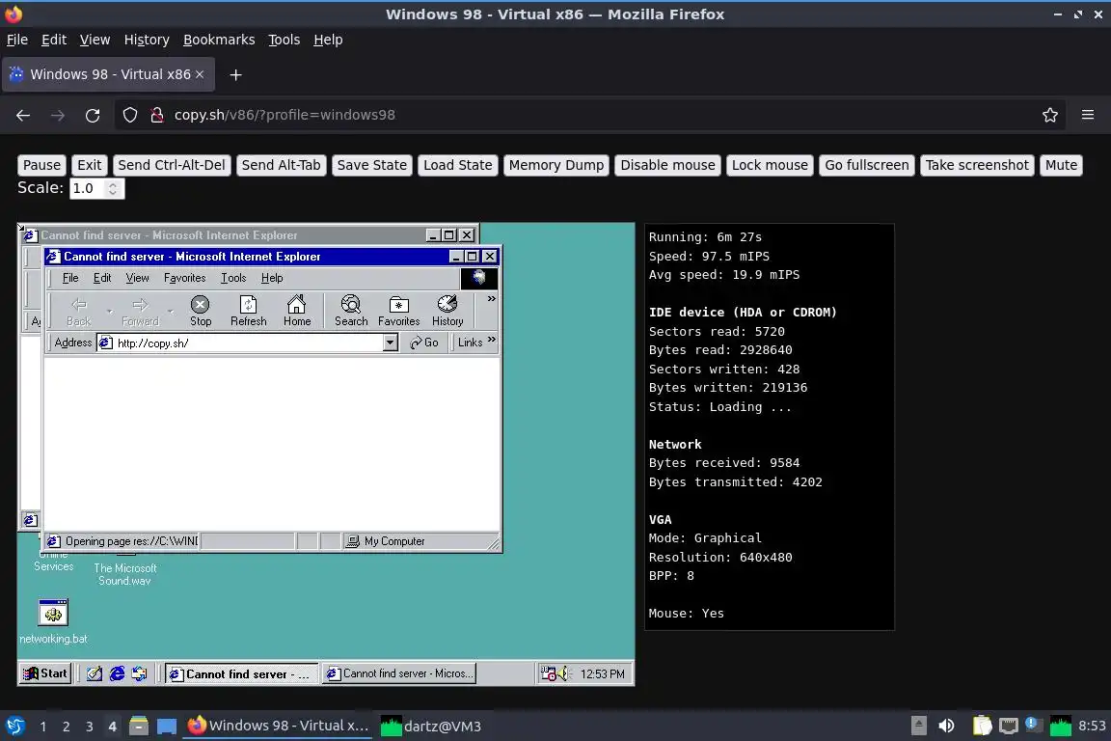1111x741 pixels.
Task: Open Firefox hamburger application menu
Action: pos(1088,115)
